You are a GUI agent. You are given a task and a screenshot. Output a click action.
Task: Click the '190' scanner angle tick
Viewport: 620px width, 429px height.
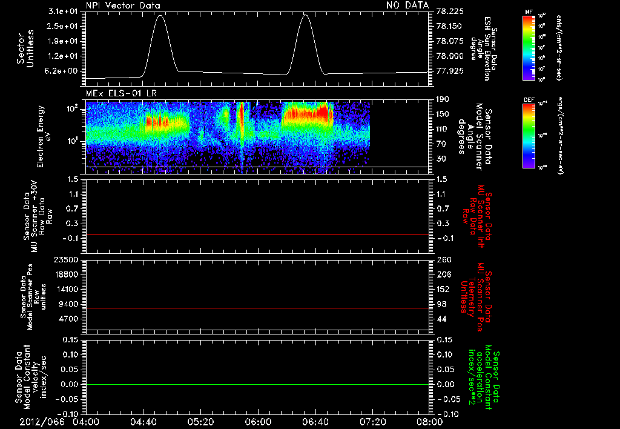443,99
